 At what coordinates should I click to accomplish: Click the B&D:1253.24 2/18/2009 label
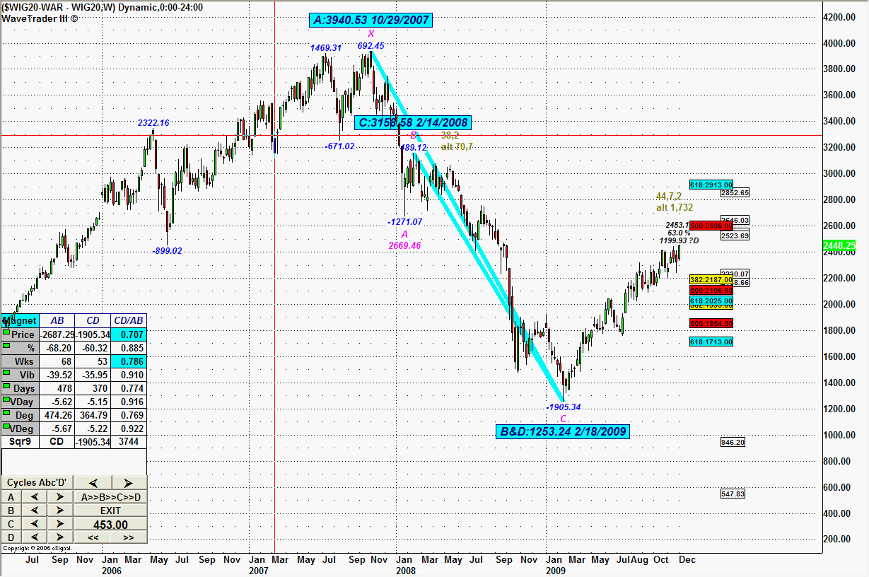point(563,431)
